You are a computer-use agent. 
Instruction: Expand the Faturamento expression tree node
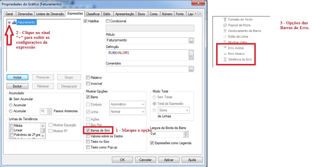(9, 22)
